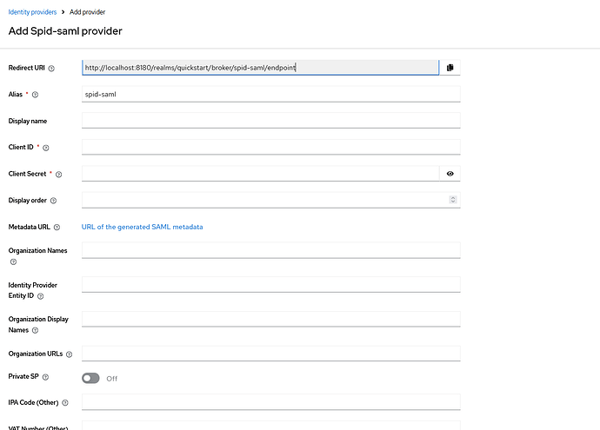600x430 pixels.
Task: Show help for Display order
Action: pos(54,201)
